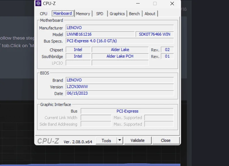
Task: Expand the Tools dropdown arrow
Action: 120,141
